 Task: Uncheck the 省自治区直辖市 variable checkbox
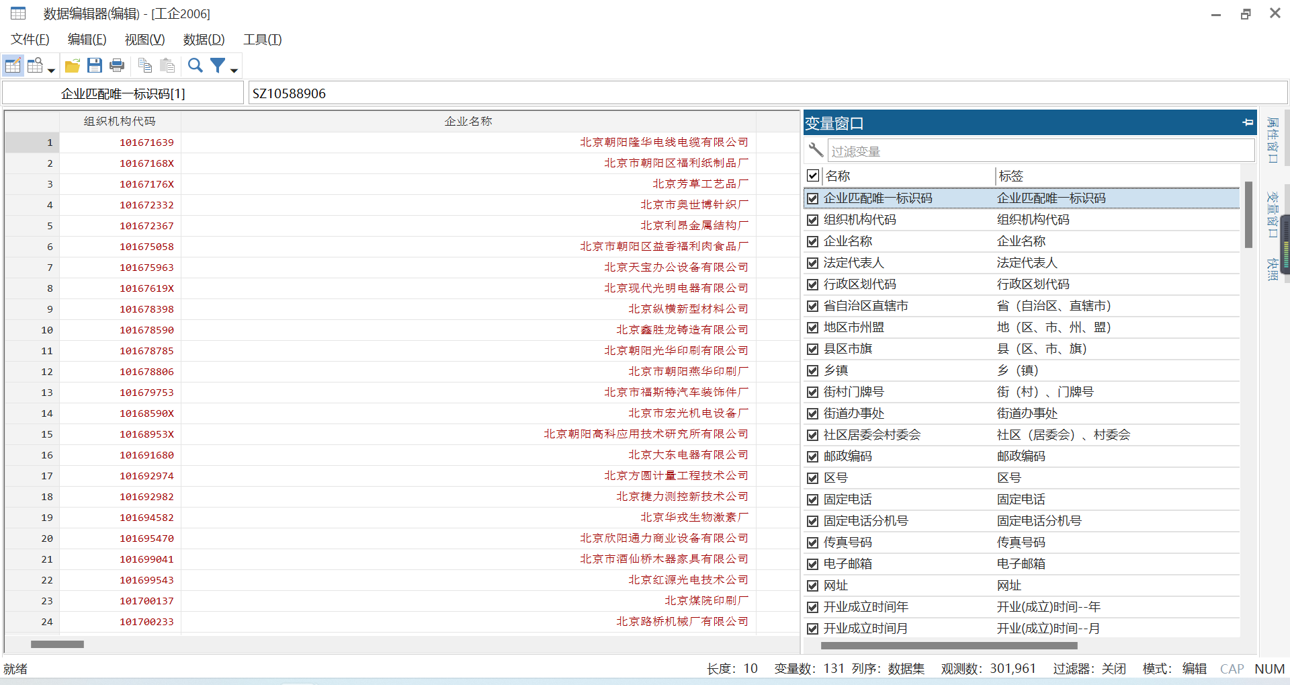click(x=813, y=306)
